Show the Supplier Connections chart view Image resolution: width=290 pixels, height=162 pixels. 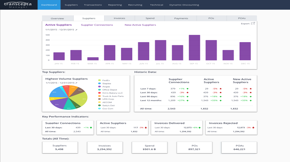pyautogui.click(x=97, y=25)
